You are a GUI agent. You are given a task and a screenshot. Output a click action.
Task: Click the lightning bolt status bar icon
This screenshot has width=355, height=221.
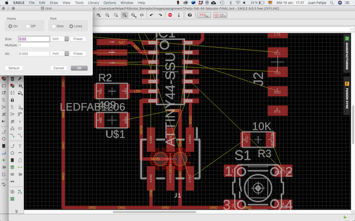pos(345,217)
